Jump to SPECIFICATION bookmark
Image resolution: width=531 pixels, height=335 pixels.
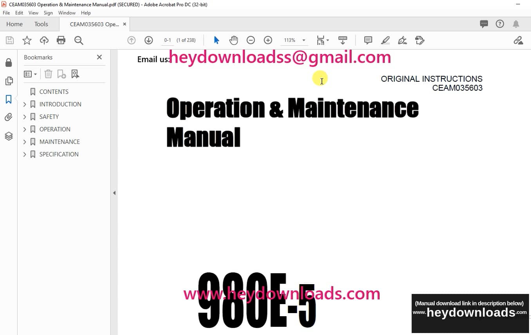click(59, 154)
